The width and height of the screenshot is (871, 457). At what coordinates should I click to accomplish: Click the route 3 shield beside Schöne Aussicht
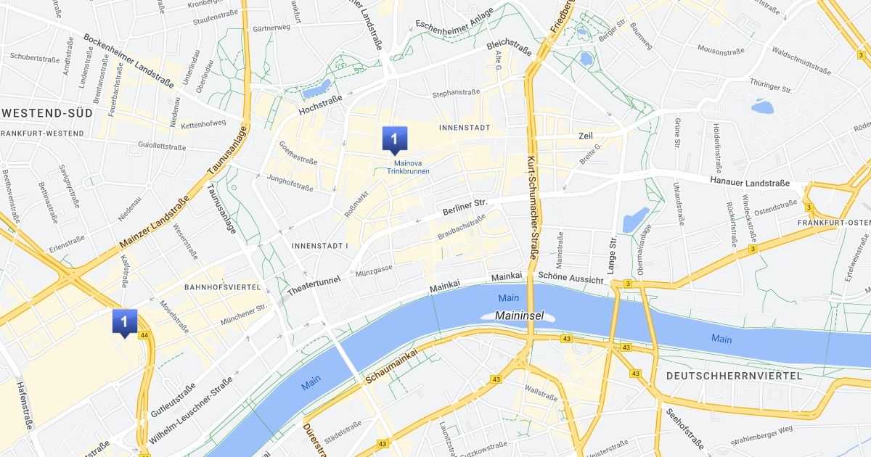click(627, 284)
